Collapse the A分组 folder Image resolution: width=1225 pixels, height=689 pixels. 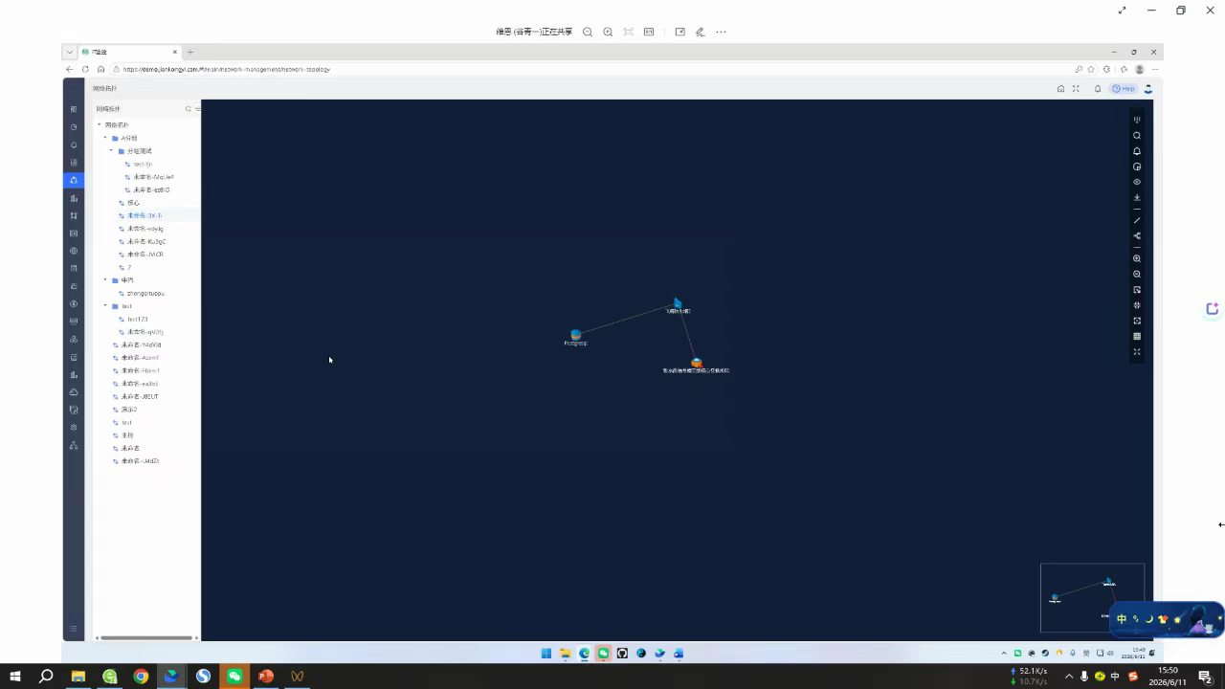click(x=104, y=138)
